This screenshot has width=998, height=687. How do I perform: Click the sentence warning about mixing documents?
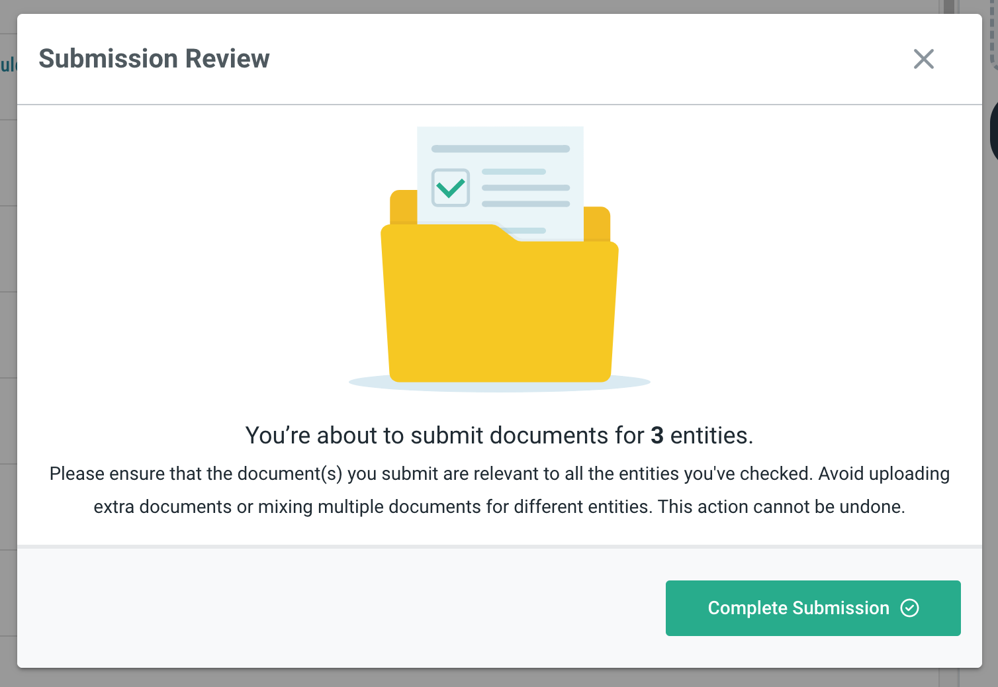(x=499, y=506)
